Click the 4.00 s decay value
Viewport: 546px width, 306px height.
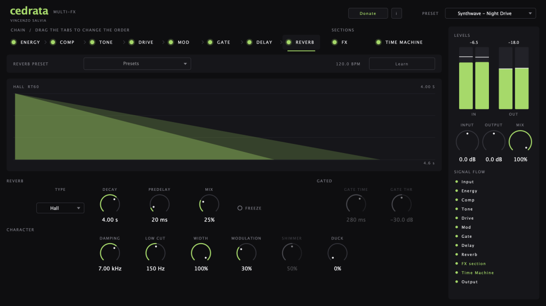pyautogui.click(x=110, y=220)
